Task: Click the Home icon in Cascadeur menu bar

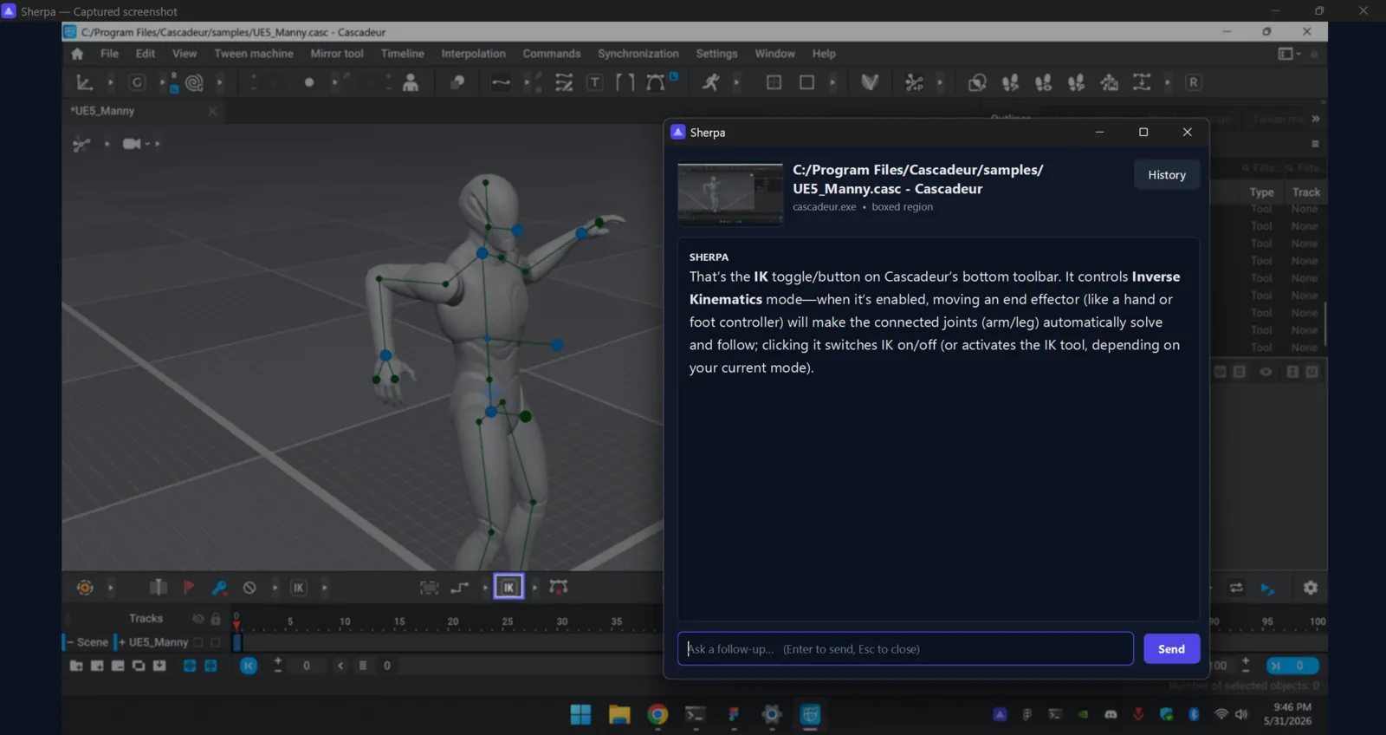Action: coord(77,54)
